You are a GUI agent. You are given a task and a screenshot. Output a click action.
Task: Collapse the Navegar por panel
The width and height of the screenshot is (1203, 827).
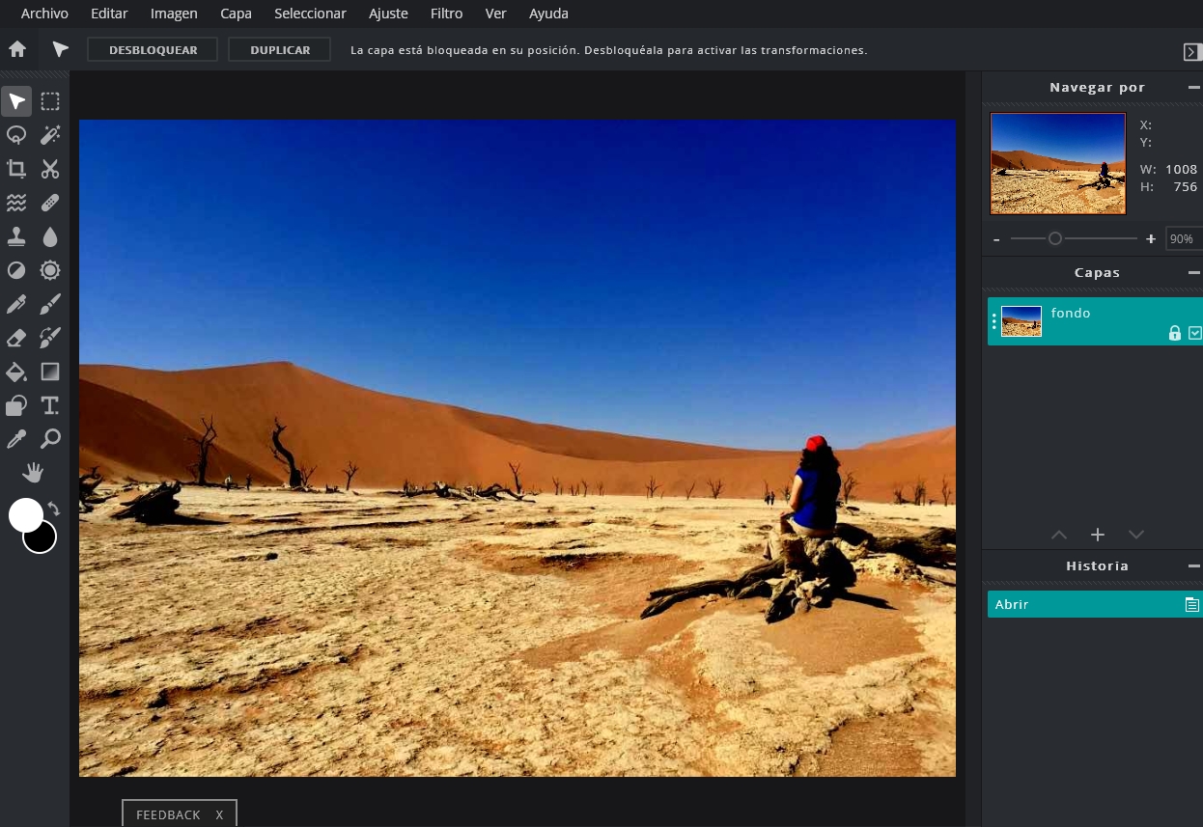point(1194,88)
